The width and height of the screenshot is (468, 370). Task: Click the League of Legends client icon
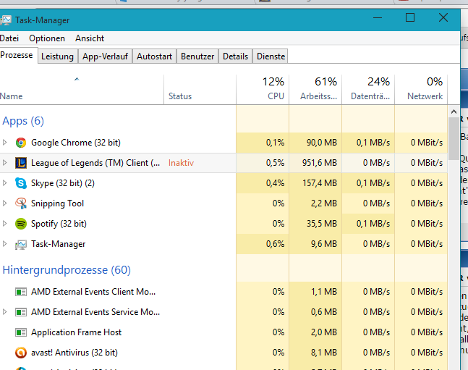21,163
